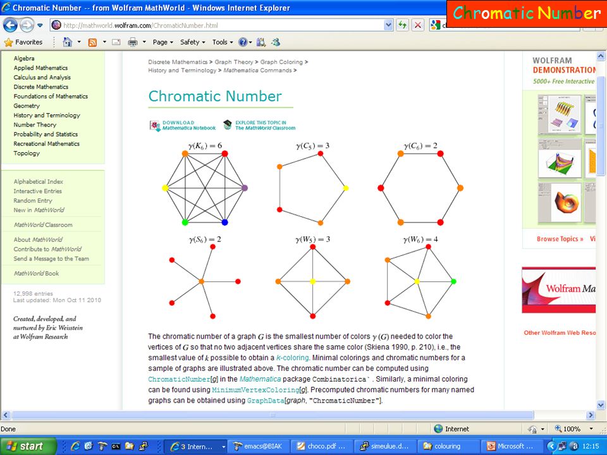Viewport: 607px width, 455px height.
Task: Click the Google search provider icon
Action: tap(436, 25)
